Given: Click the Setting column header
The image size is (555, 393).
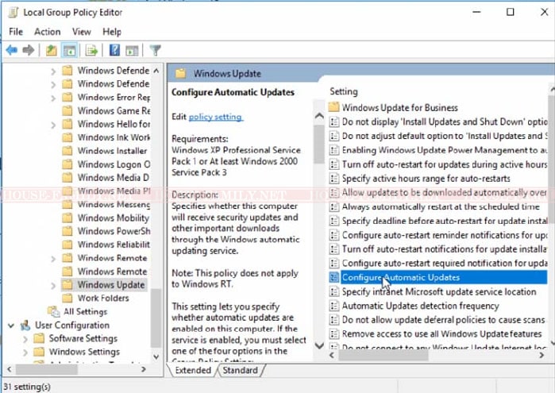Looking at the screenshot, I should [x=344, y=91].
